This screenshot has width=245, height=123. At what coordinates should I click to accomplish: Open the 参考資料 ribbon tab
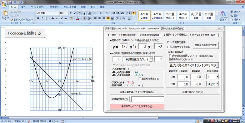54,7
